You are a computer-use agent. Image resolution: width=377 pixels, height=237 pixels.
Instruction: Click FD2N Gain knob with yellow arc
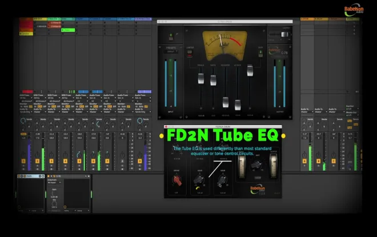point(199,181)
